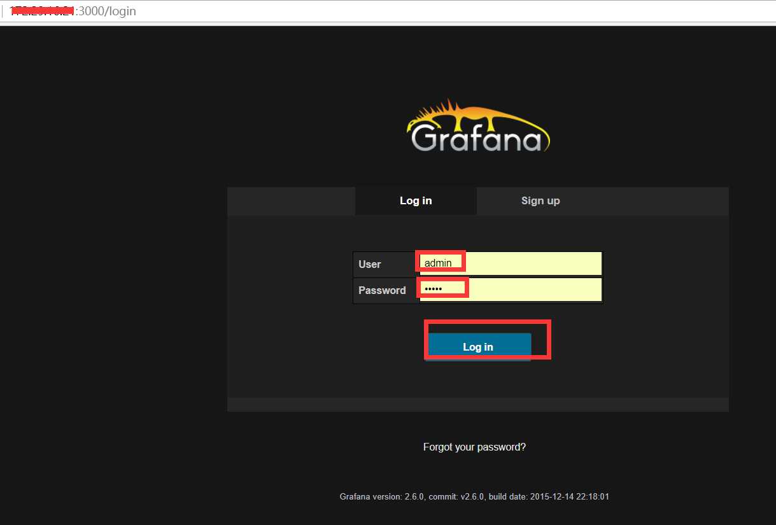Open the Forgot your password link
The width and height of the screenshot is (776, 525).
pyautogui.click(x=474, y=447)
